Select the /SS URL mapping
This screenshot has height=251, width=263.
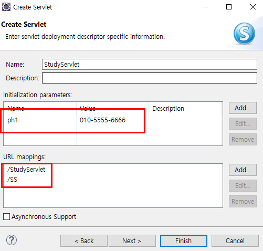pyautogui.click(x=12, y=180)
